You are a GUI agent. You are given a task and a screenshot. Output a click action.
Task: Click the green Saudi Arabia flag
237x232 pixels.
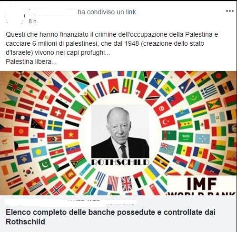click(x=186, y=137)
